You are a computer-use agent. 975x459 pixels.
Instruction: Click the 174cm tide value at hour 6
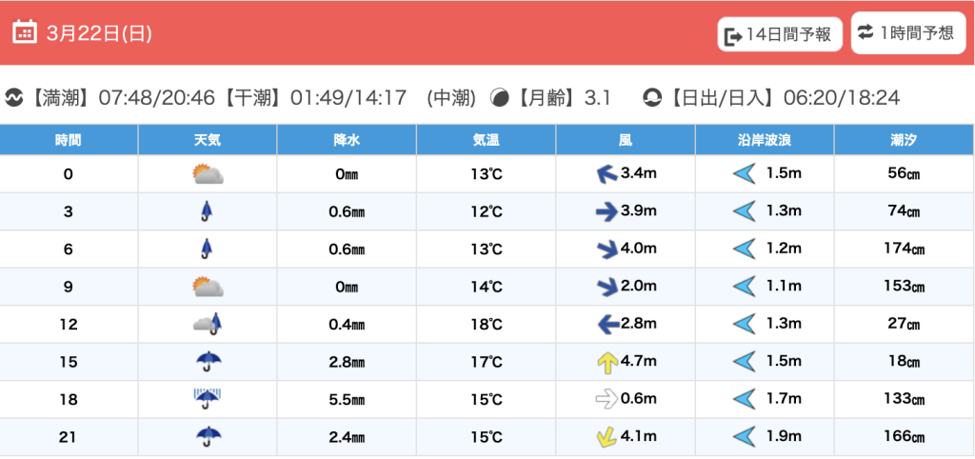coord(904,249)
